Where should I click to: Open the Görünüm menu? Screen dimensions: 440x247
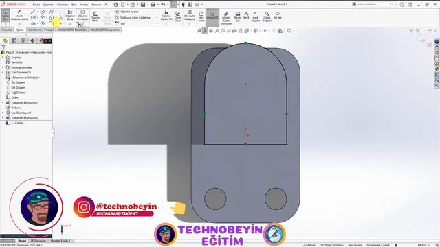63,5
